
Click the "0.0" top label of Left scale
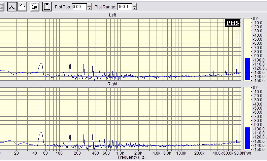tap(256, 19)
